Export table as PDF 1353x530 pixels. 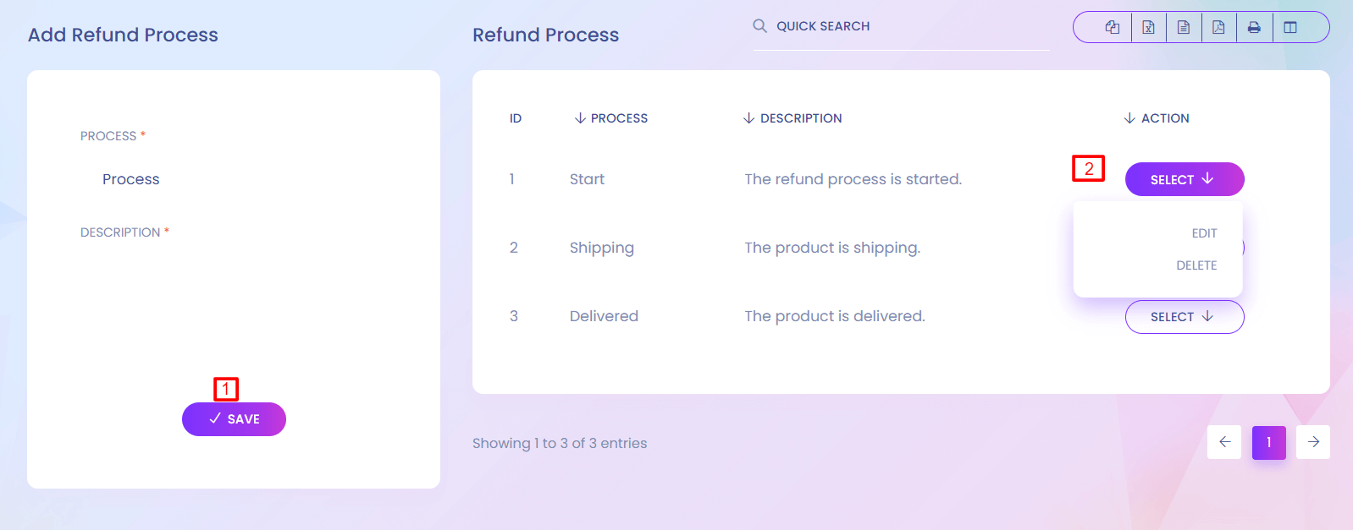[x=1218, y=27]
